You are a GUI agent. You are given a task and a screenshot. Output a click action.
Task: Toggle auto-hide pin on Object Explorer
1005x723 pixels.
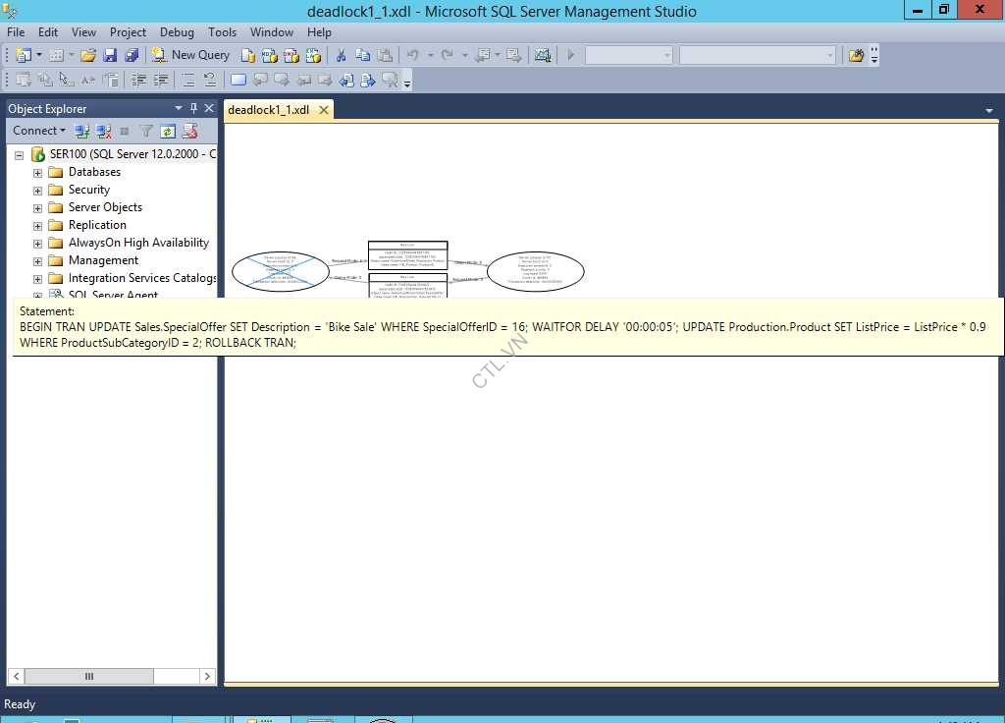click(193, 108)
